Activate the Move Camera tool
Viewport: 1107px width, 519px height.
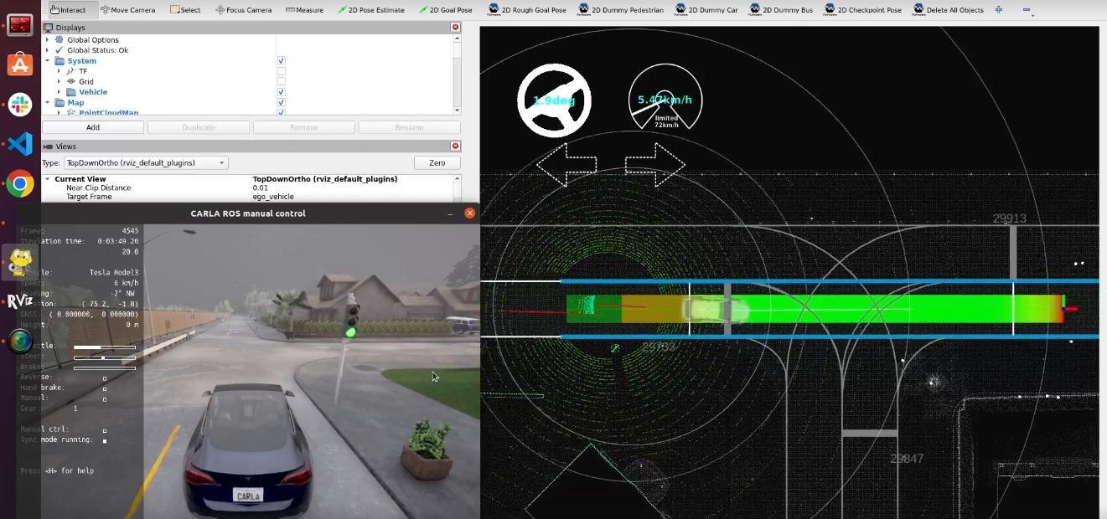pos(127,10)
